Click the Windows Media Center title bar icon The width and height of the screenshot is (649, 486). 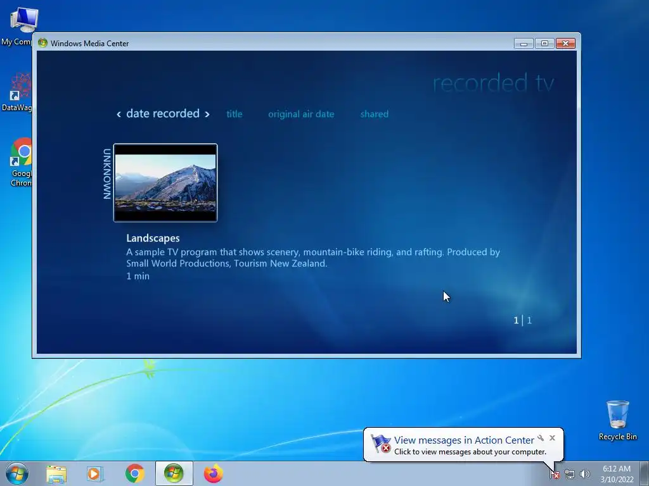click(42, 43)
